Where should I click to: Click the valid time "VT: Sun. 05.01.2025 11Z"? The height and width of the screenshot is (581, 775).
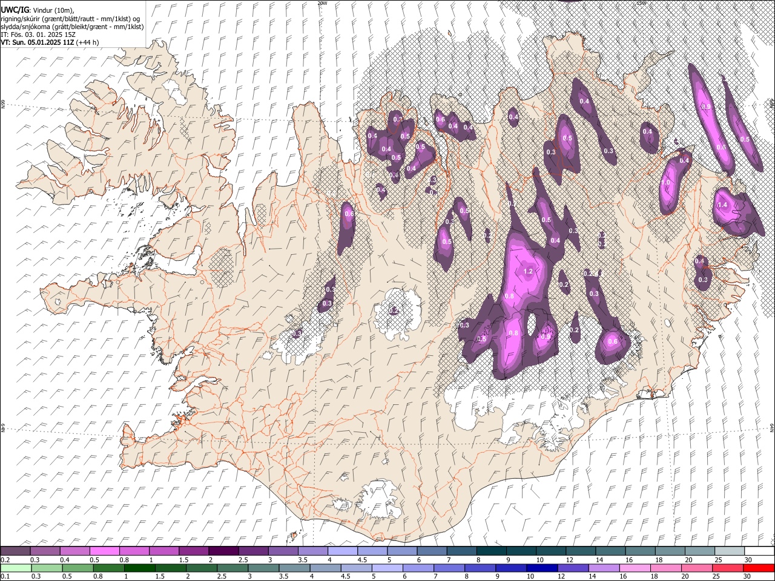[38, 42]
